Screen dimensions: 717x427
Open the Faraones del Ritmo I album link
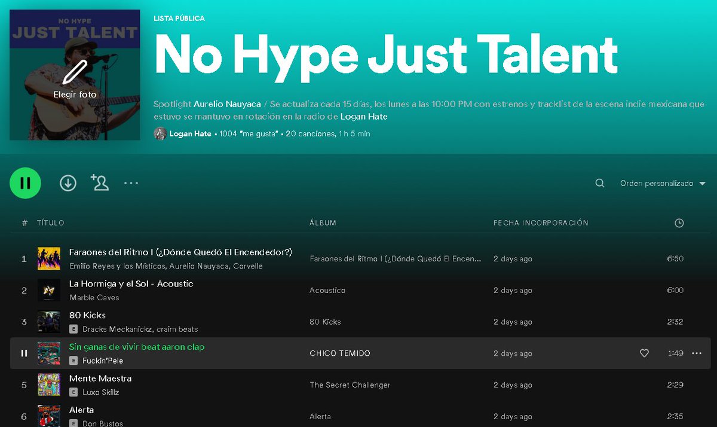tap(396, 259)
